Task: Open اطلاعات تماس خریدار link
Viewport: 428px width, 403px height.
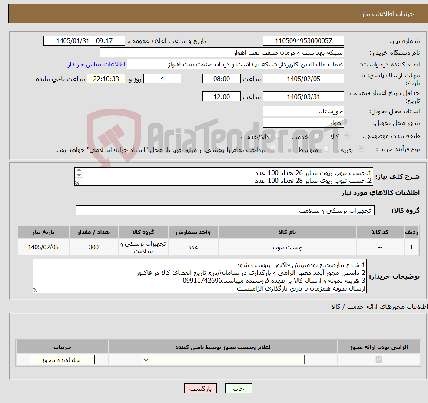Action: (96, 64)
